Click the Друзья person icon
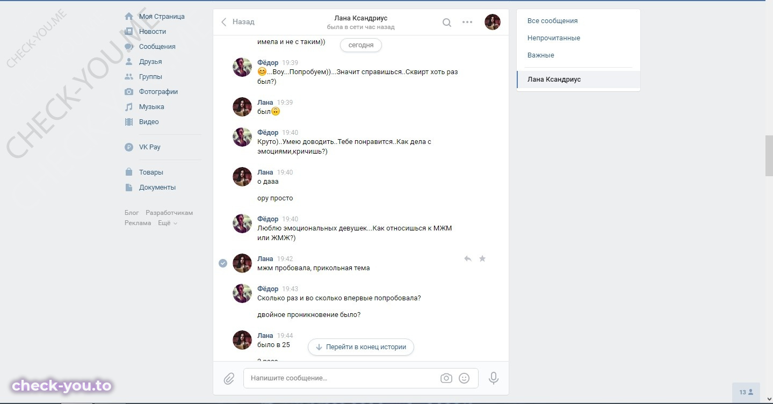 (x=129, y=62)
